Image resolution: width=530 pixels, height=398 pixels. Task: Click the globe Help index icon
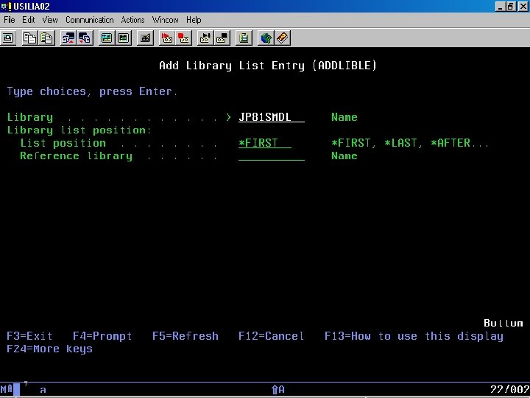click(266, 38)
